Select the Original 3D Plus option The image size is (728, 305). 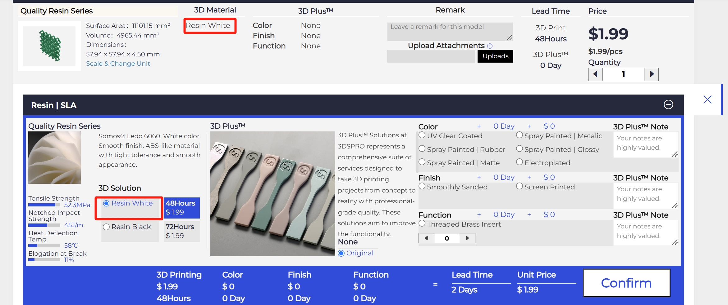coord(341,253)
